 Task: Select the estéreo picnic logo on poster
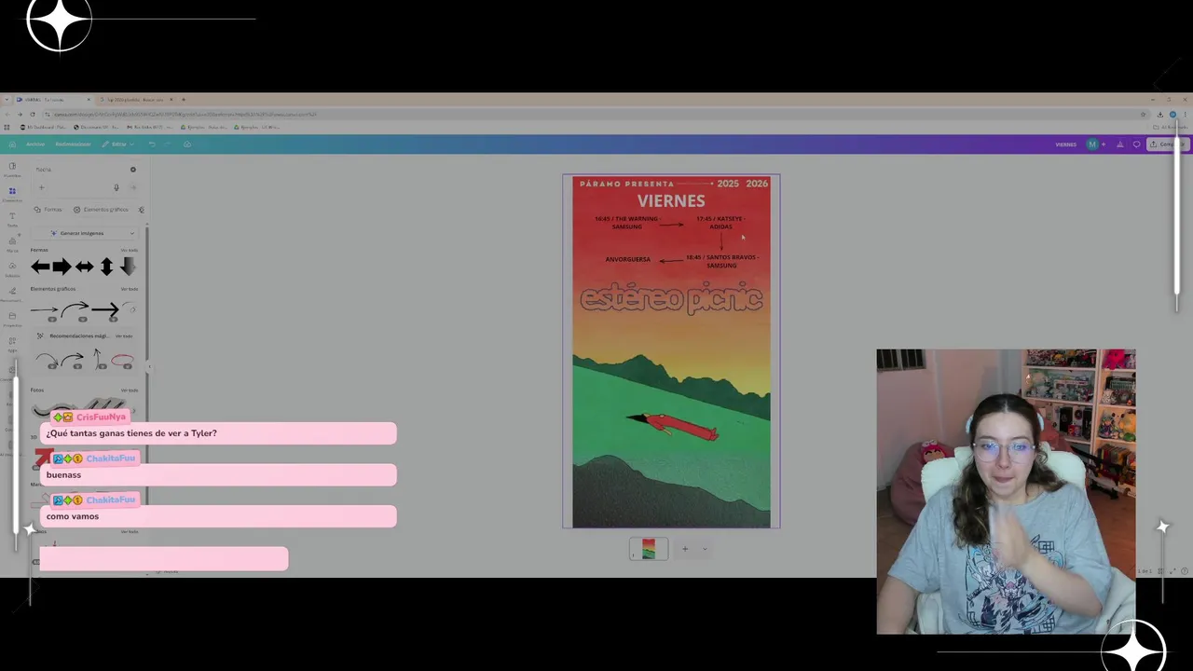pyautogui.click(x=671, y=298)
